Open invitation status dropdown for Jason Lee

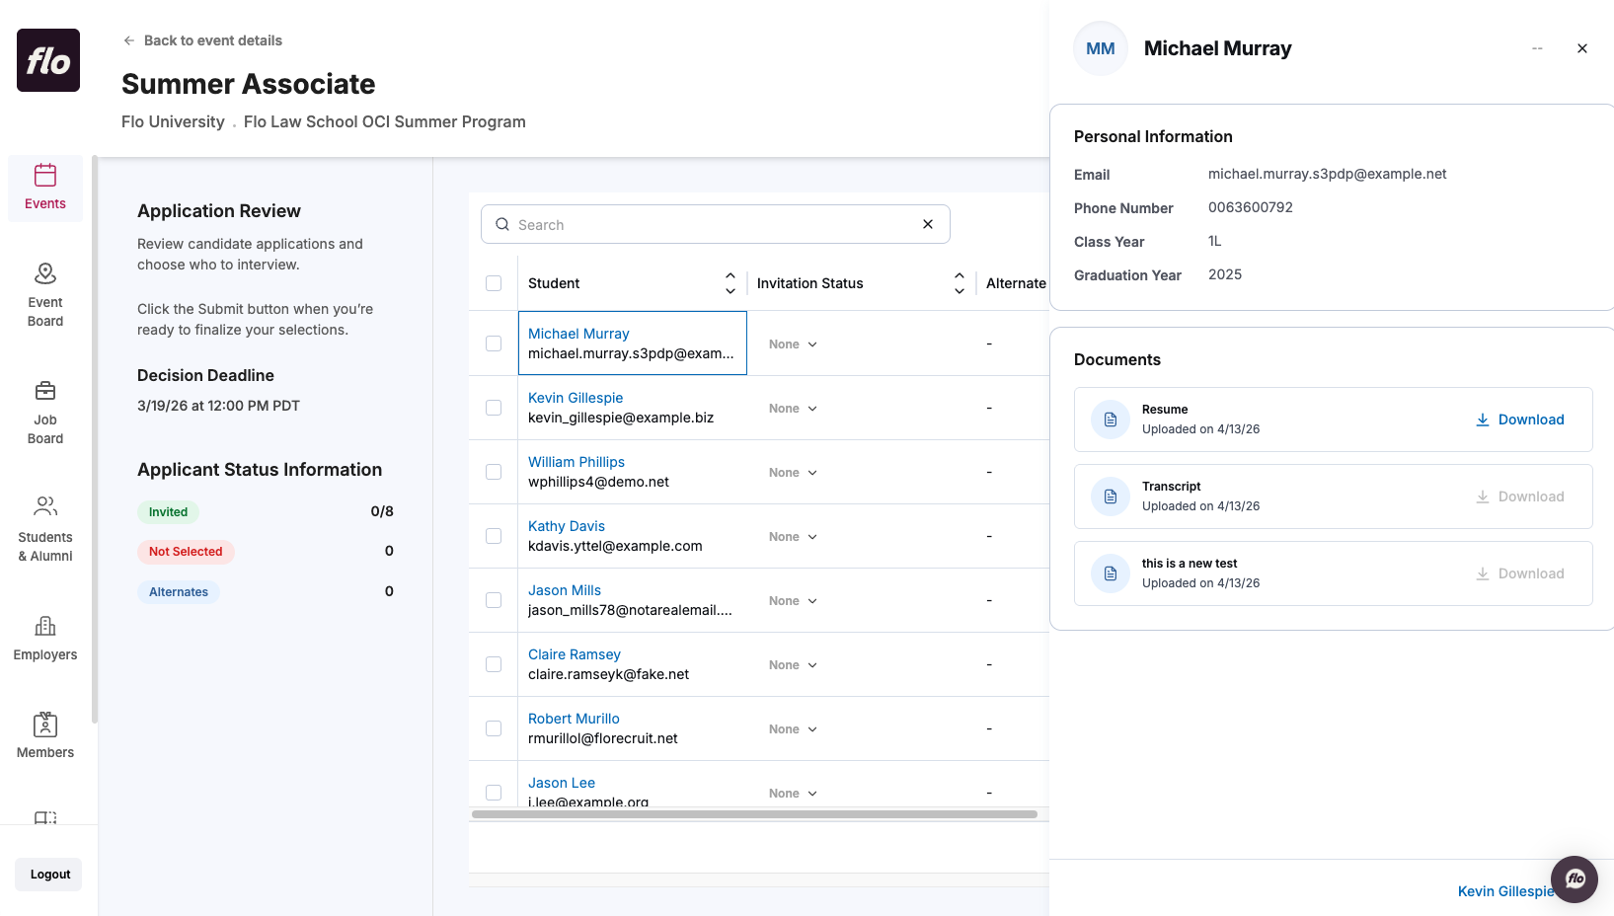[x=793, y=794]
